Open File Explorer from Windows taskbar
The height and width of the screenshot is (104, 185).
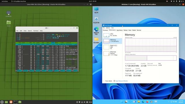(139, 102)
